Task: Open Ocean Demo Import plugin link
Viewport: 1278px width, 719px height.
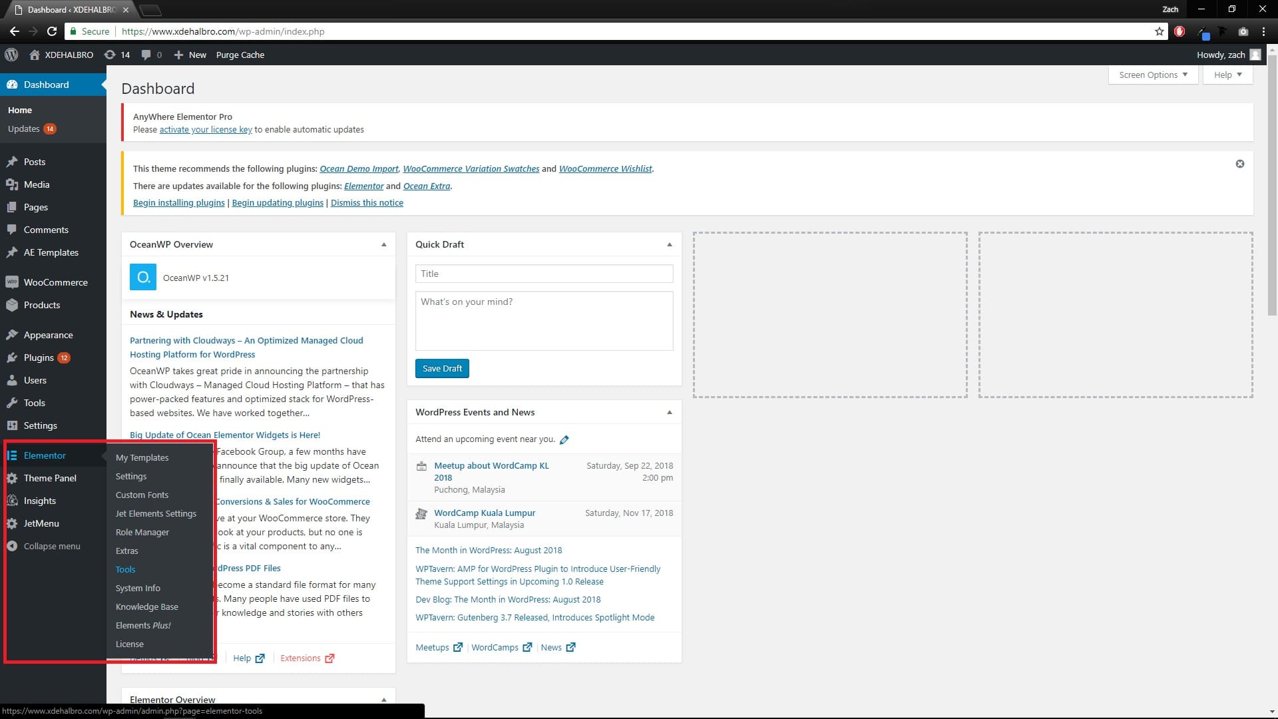Action: (x=359, y=168)
